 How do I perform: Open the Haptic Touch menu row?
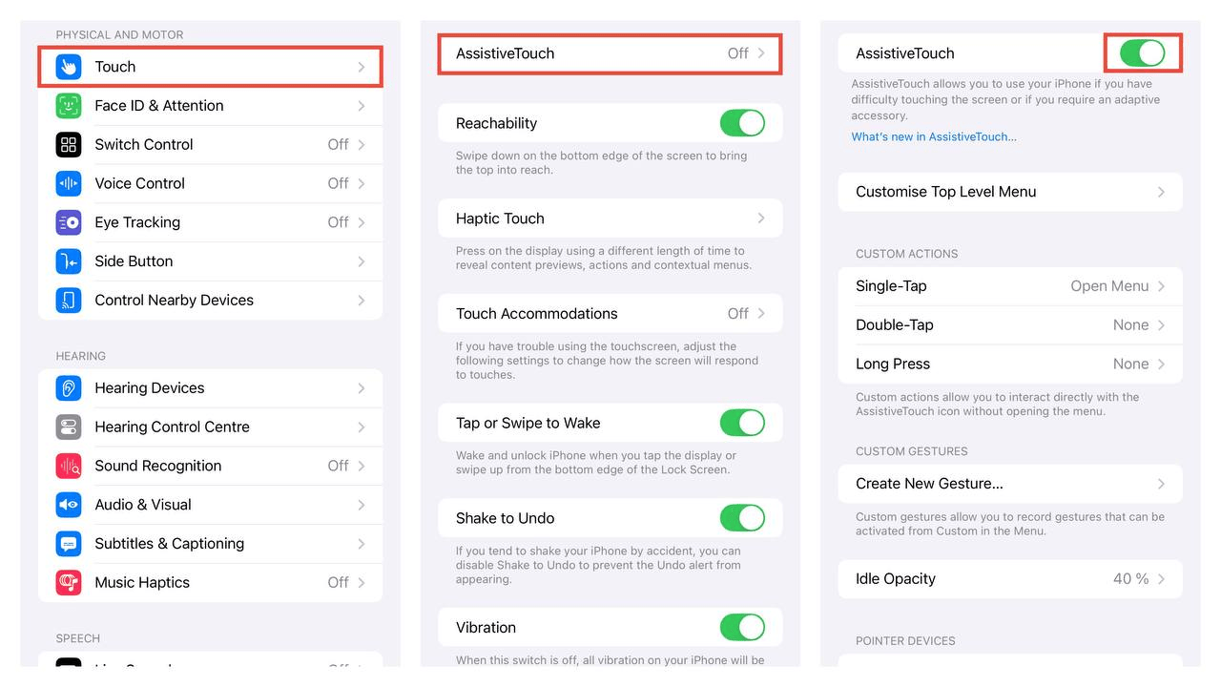(610, 219)
